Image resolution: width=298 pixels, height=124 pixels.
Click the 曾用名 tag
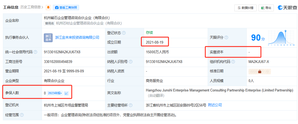point(49,23)
